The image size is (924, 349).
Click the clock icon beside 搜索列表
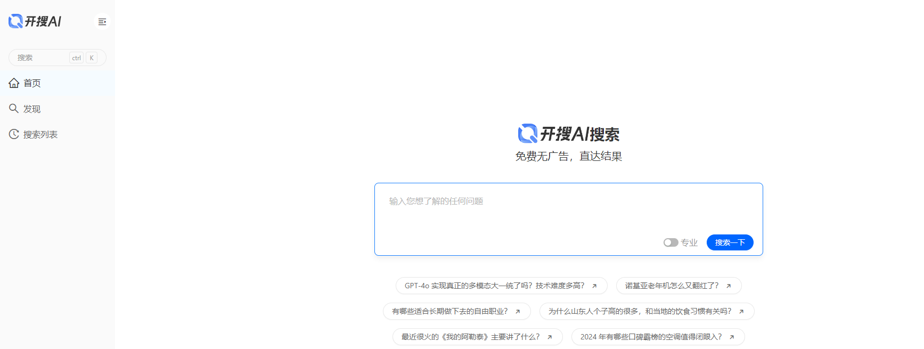[14, 134]
